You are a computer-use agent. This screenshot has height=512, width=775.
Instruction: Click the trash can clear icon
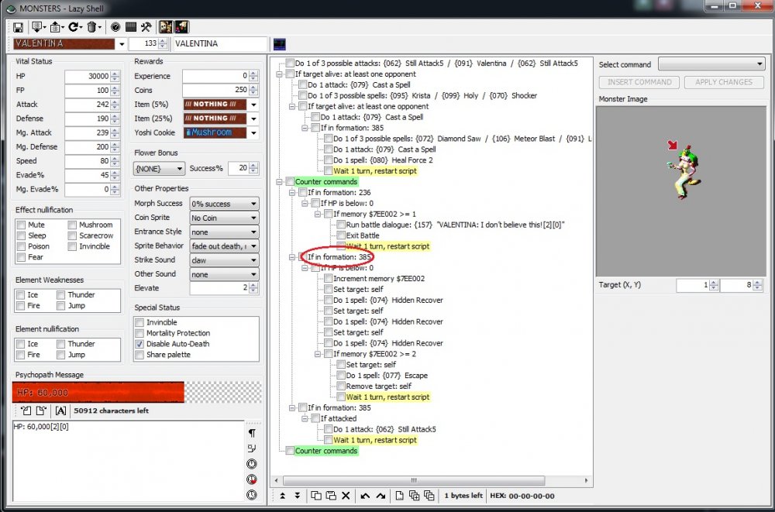93,27
